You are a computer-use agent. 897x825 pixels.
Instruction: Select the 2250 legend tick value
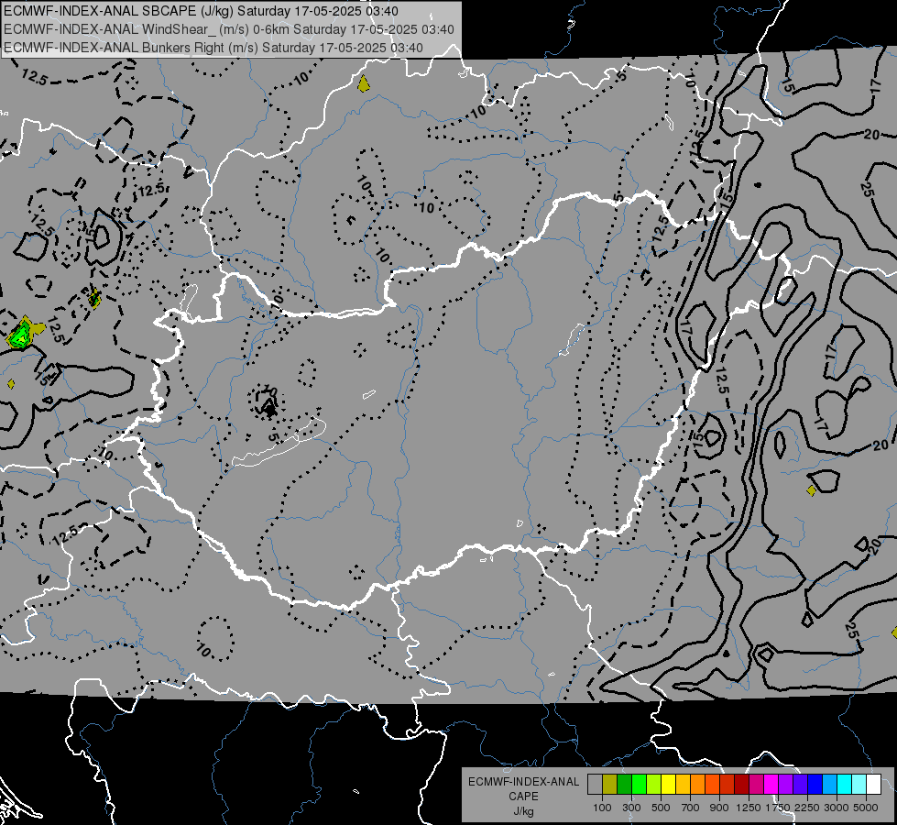(x=807, y=808)
